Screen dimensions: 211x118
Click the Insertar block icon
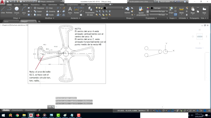tap(127, 10)
